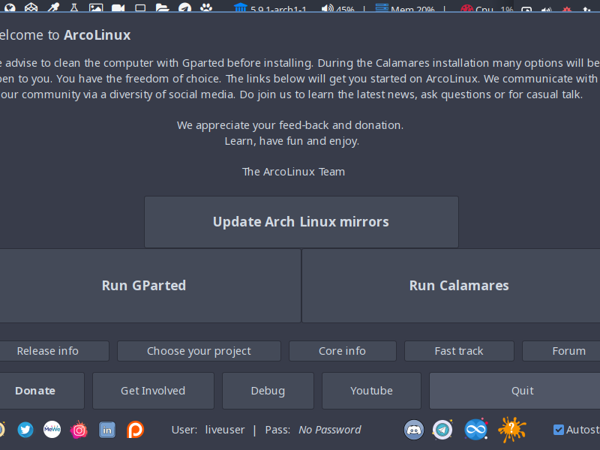Open the Telegram icon in the welcome footer
The image size is (600, 450).
442,429
